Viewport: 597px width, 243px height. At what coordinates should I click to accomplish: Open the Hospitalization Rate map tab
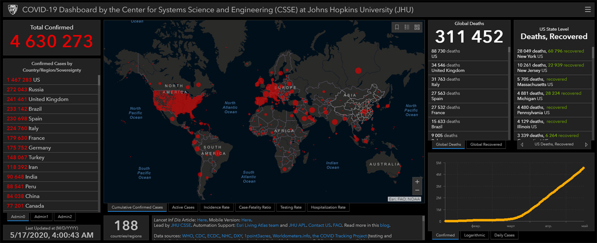[x=328, y=207]
